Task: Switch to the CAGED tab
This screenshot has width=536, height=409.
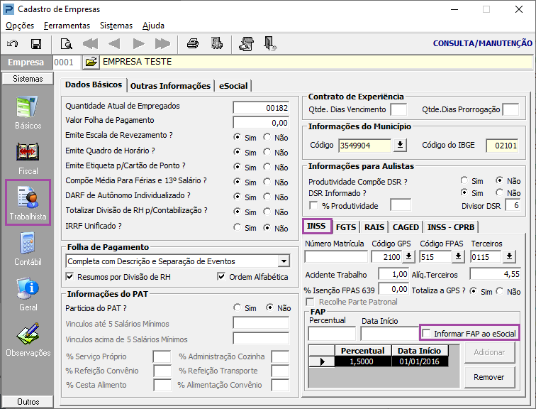Action: click(406, 227)
